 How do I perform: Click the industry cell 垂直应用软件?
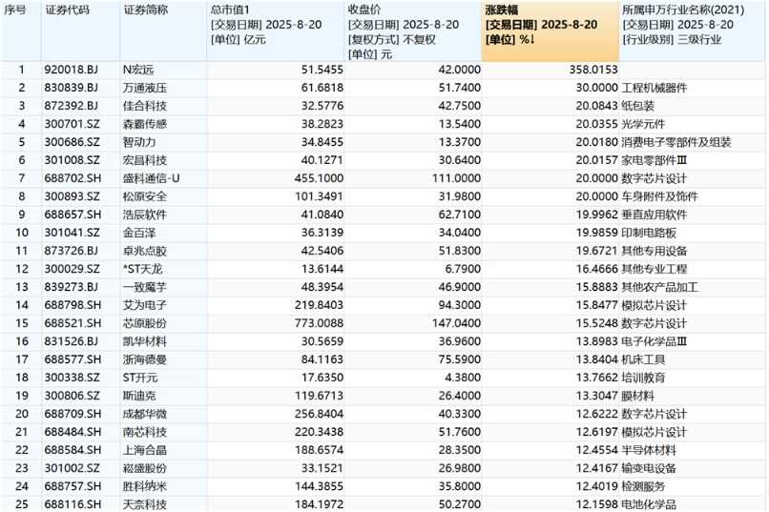coord(655,215)
